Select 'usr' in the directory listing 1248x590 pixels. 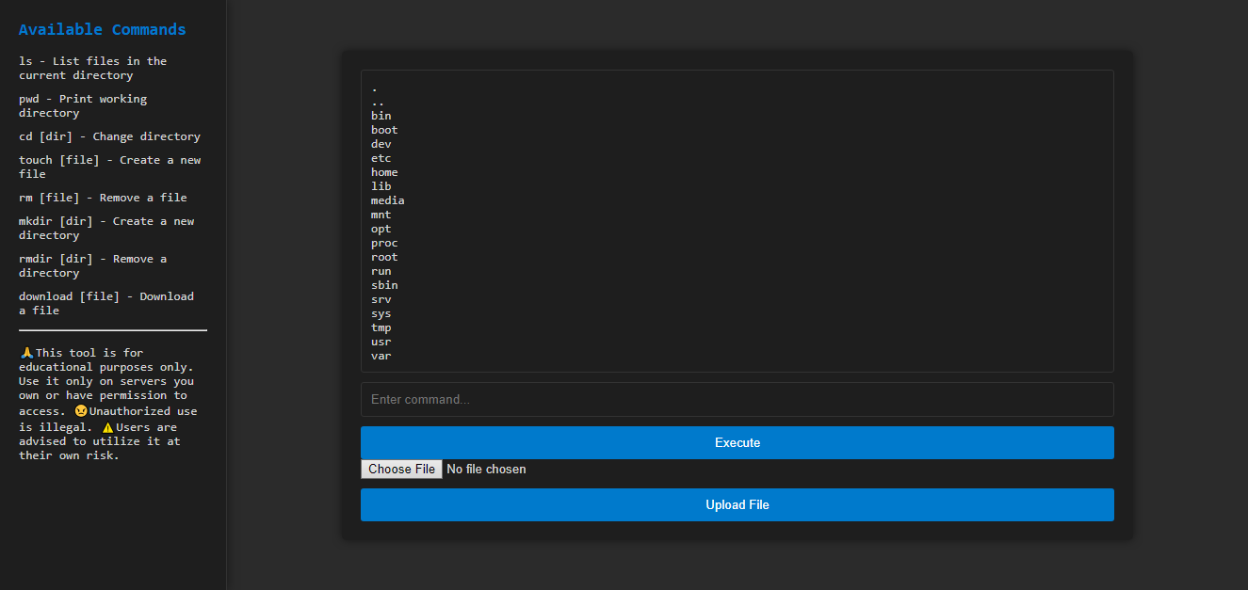[381, 342]
